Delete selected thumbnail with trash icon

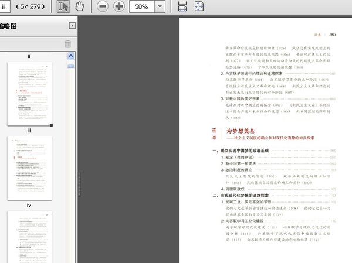tap(67, 44)
